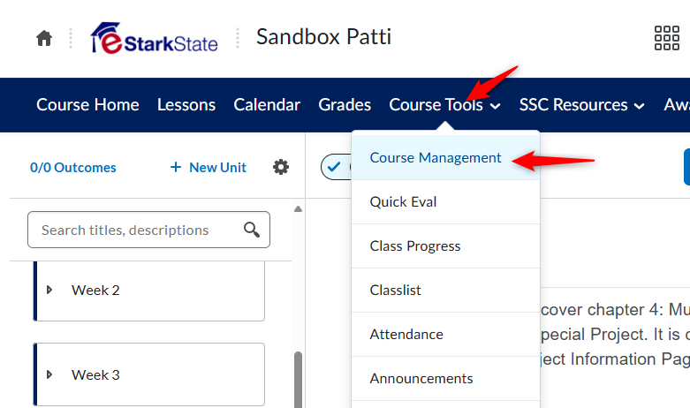This screenshot has width=690, height=408.
Task: Go to the Grades tab
Action: pyautogui.click(x=345, y=104)
